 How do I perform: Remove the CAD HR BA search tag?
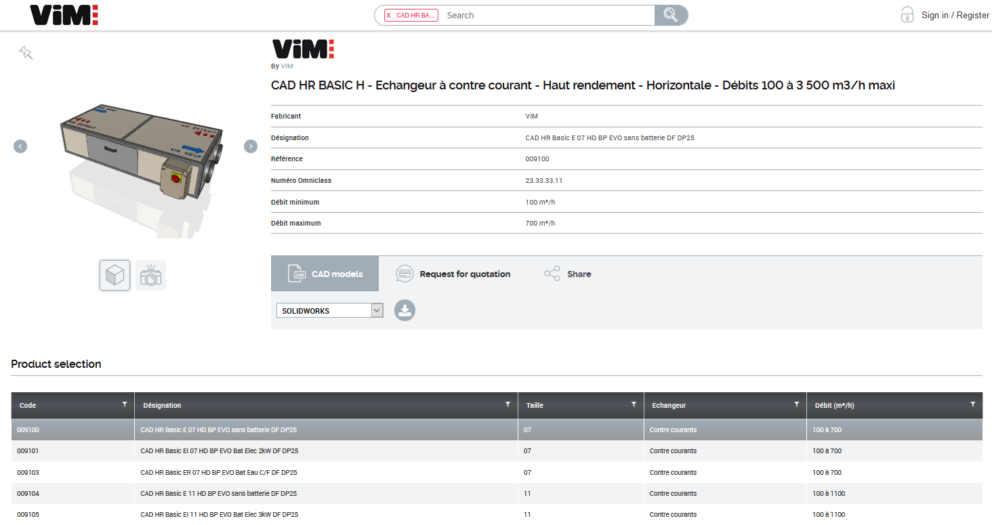point(388,16)
